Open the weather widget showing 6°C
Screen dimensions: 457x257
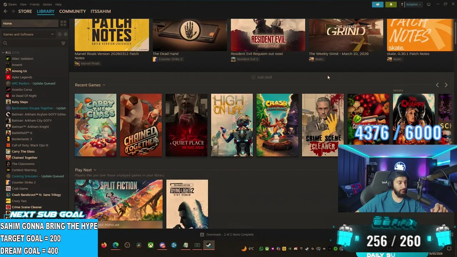248,249
